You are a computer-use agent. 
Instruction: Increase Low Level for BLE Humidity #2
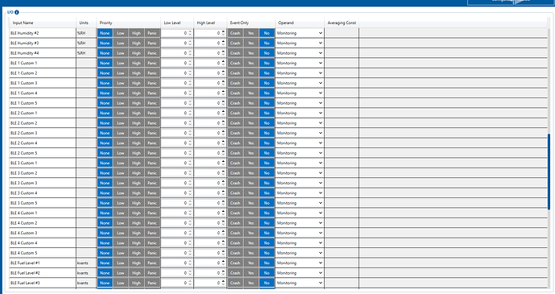(190, 31)
